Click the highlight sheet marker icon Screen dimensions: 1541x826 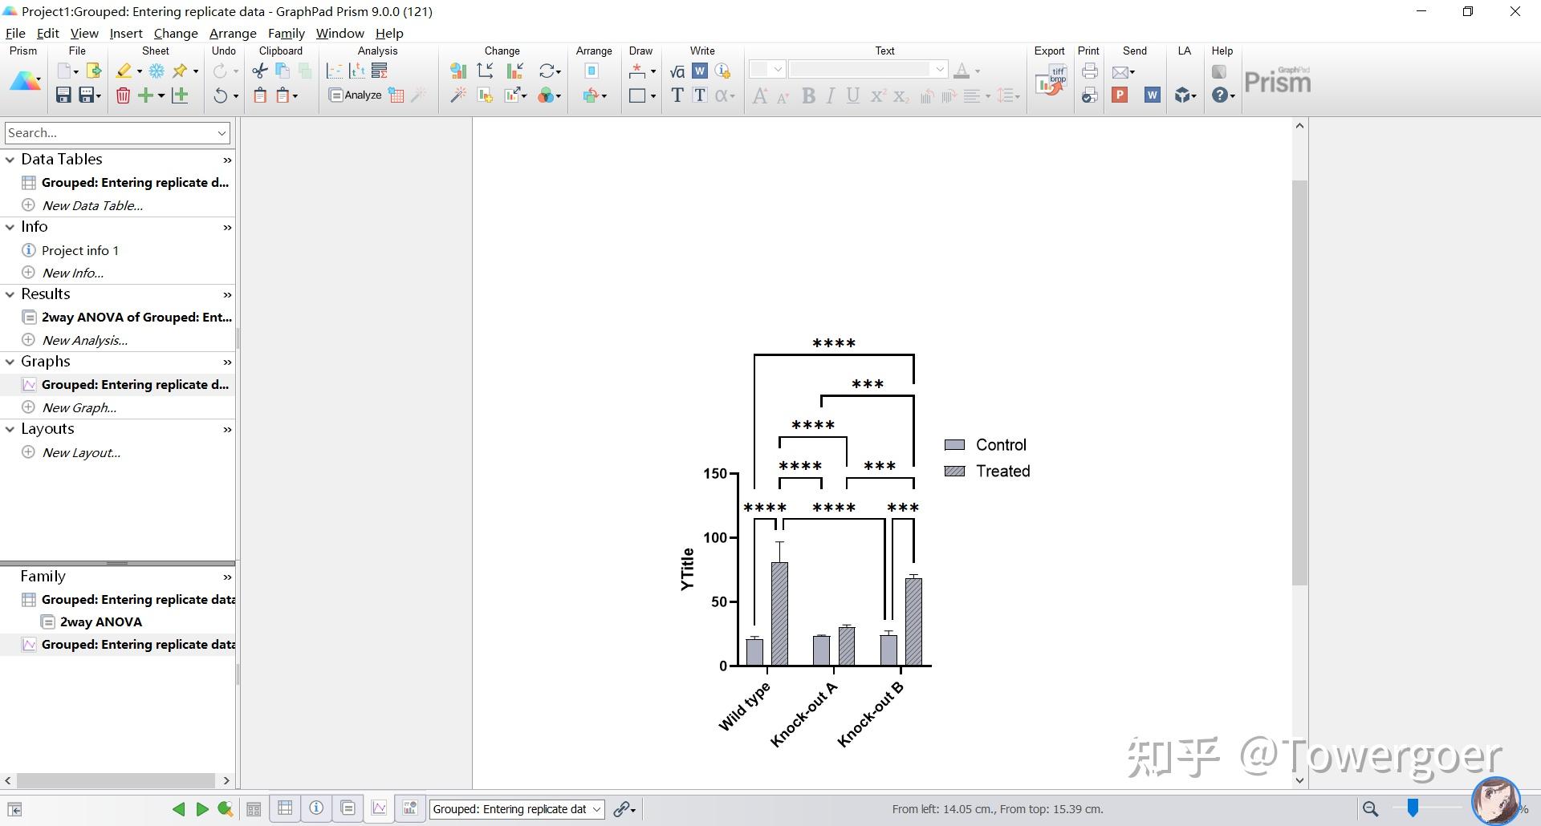point(124,71)
